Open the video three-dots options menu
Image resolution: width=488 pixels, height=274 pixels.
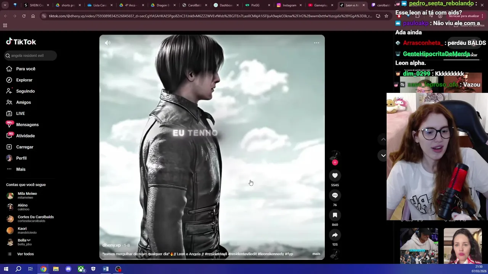click(316, 43)
